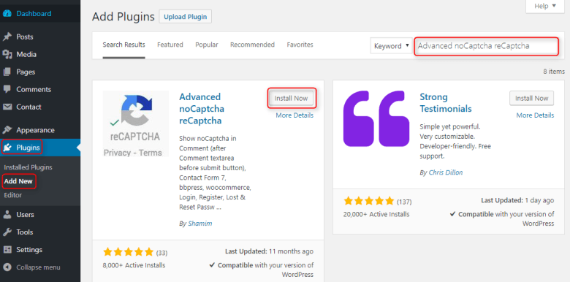
Task: Open the Users menu label
Action: (25, 214)
